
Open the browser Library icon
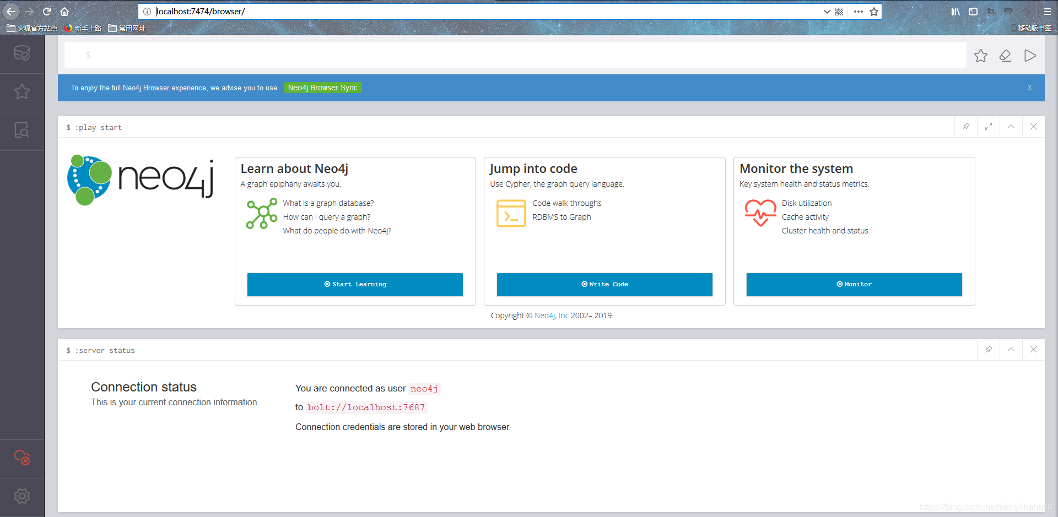coord(956,12)
